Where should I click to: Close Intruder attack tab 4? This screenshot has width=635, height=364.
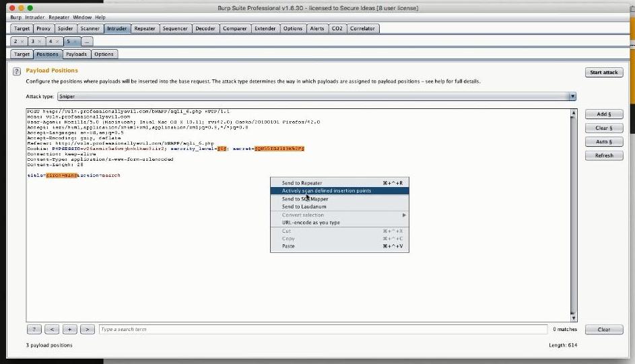click(x=57, y=41)
